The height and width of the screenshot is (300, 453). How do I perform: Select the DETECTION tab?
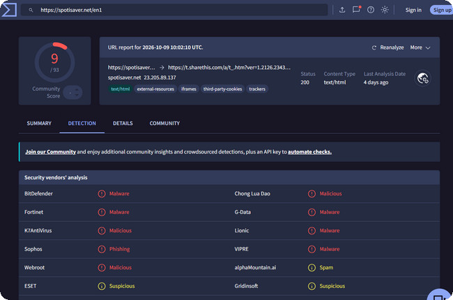pos(82,123)
